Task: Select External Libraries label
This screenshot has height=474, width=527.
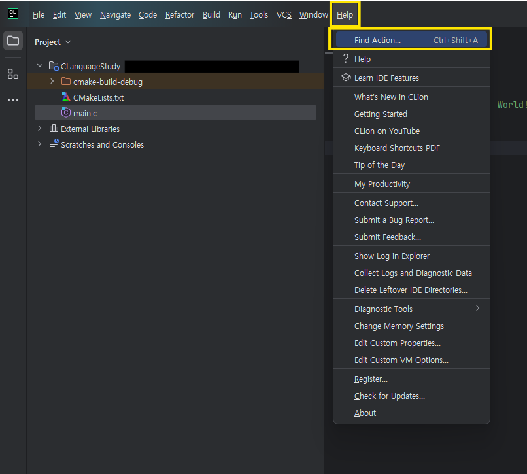Action: coord(90,129)
